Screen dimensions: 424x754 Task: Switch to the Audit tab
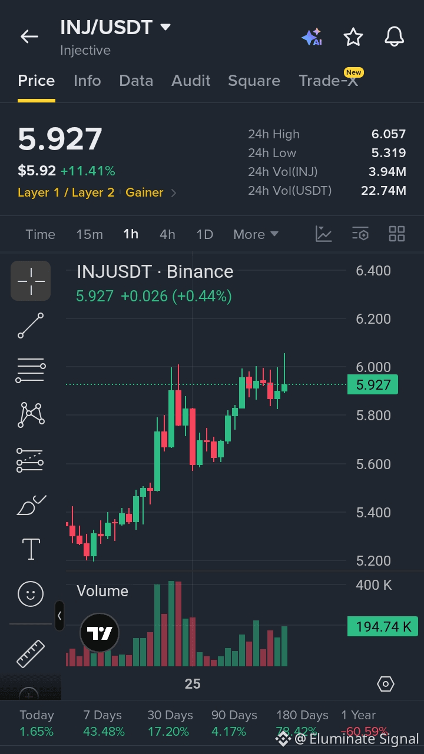pyautogui.click(x=191, y=81)
